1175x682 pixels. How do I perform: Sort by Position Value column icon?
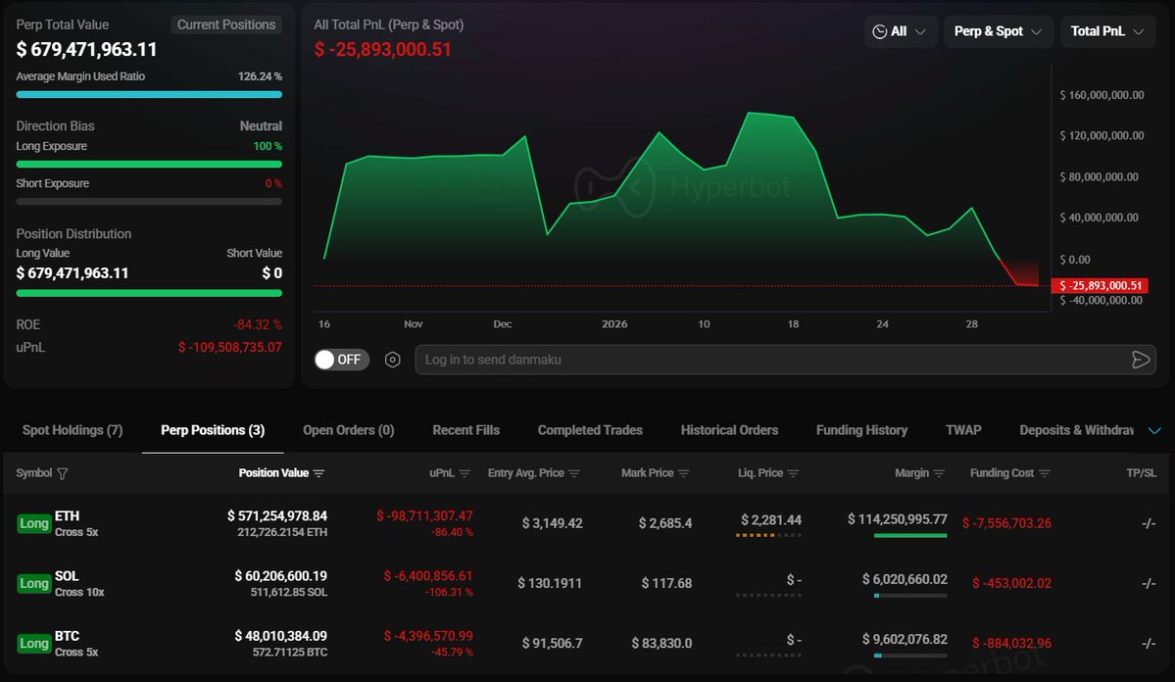tap(318, 473)
